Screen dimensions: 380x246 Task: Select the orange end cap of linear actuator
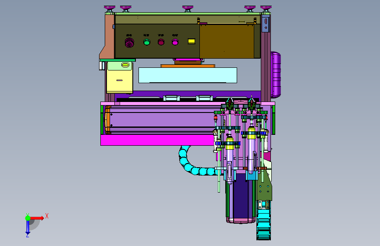[107, 120]
